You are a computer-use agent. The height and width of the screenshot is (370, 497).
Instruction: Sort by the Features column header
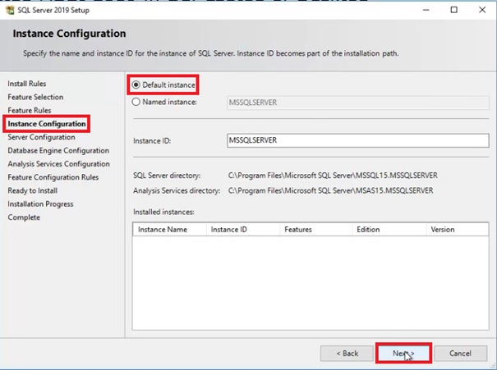tap(316, 230)
